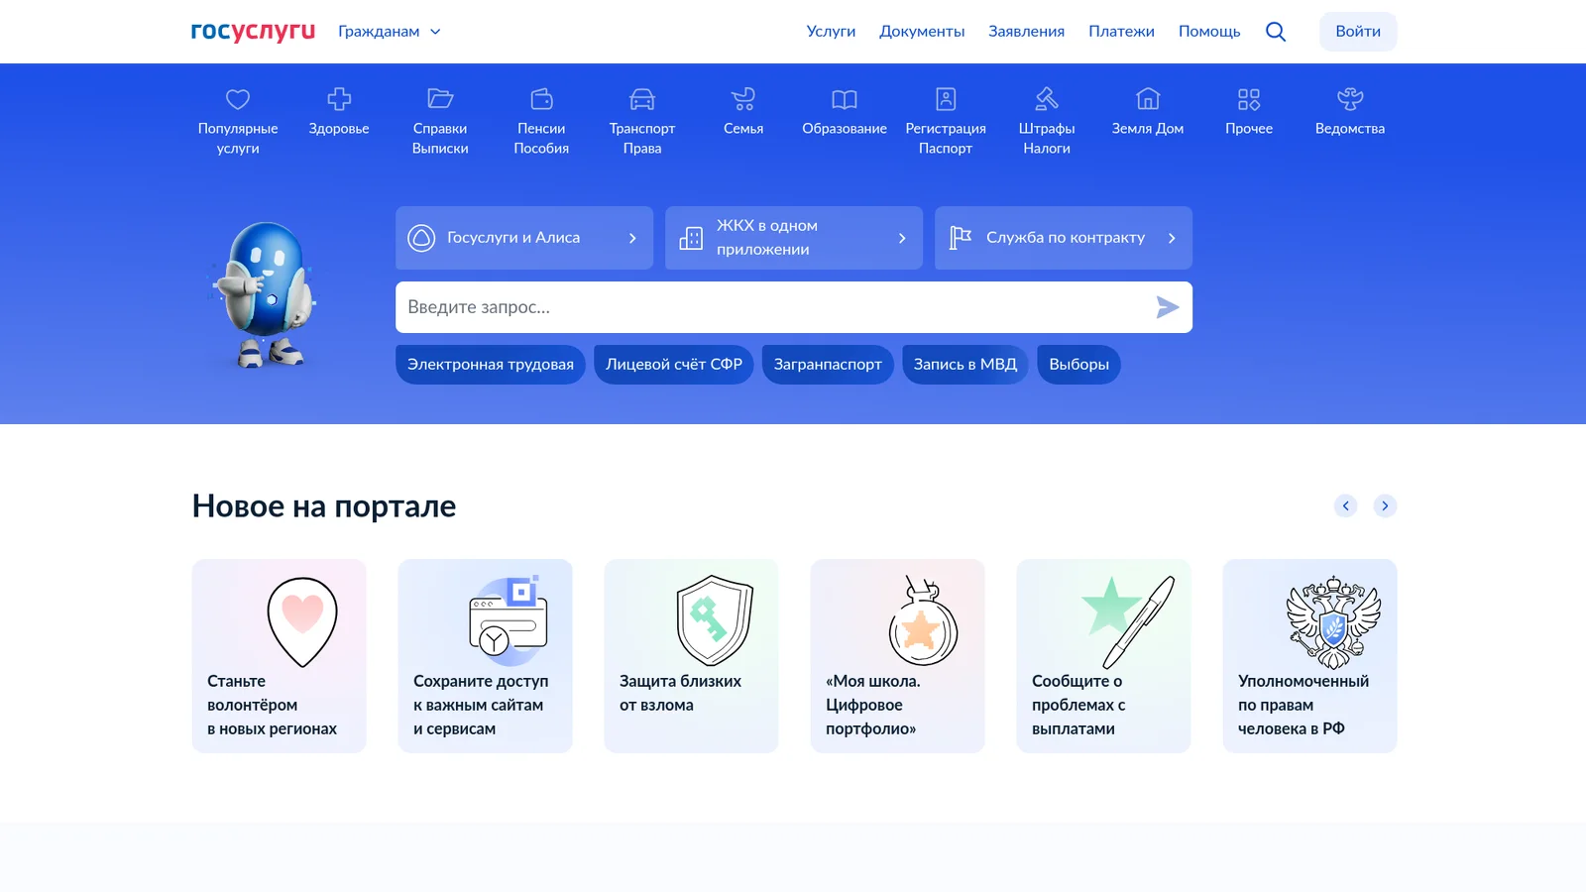Open Сообщите о проблемах с выплатами card
Screen dimensions: 1586x892
1104,656
